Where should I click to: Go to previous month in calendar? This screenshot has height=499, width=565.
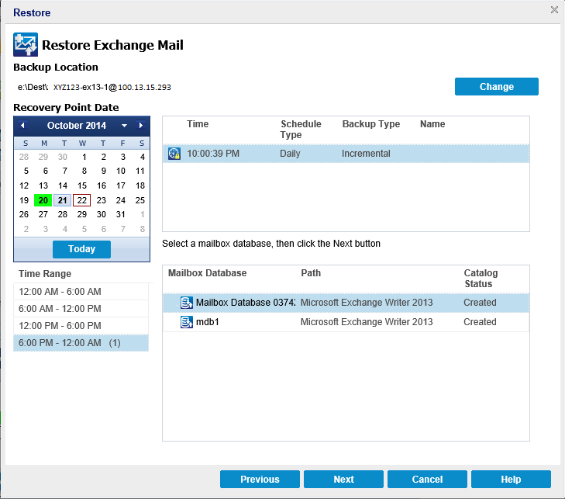22,126
